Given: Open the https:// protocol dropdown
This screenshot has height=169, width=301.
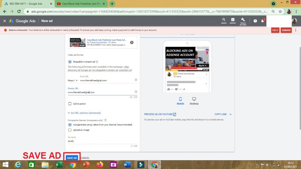Looking at the screenshot, I should coord(73,80).
